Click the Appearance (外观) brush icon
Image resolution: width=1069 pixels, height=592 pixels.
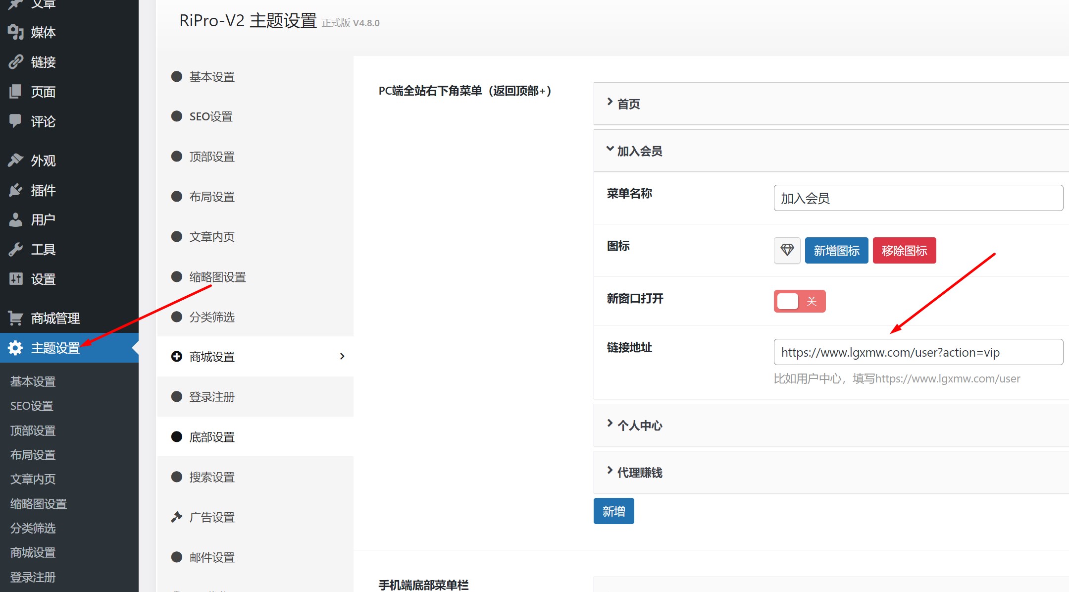pos(16,161)
